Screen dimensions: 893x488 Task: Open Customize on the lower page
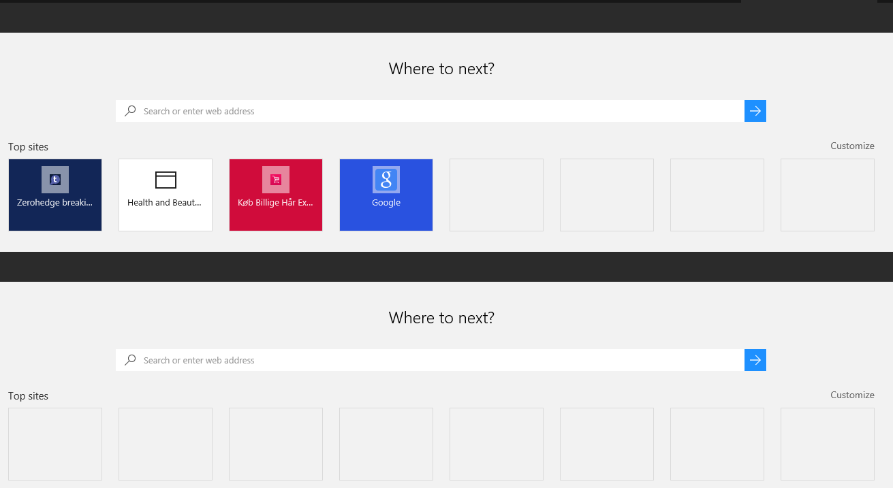coord(852,395)
